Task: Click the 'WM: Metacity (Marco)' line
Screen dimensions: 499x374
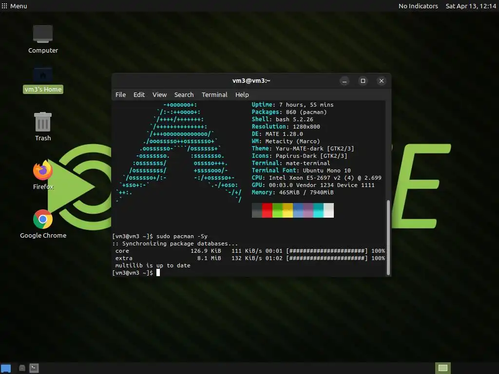Action: (x=286, y=141)
